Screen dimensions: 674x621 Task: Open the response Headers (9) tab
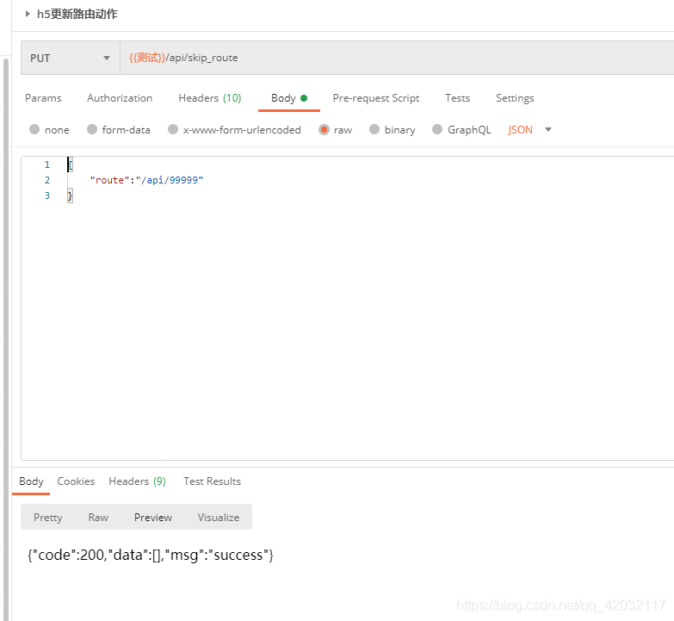137,481
